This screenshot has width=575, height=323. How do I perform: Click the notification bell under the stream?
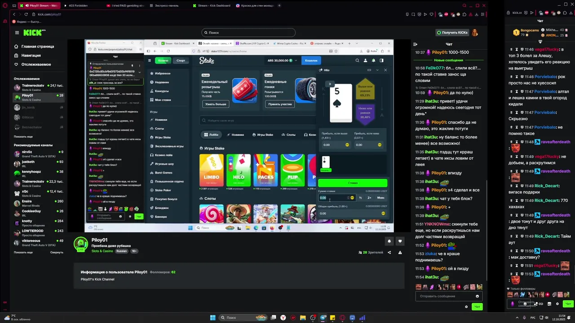(389, 241)
